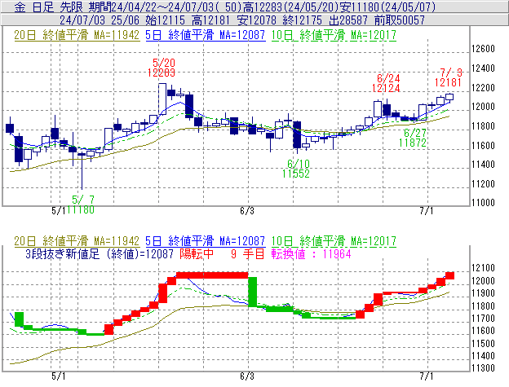509x387 pixels.
Task: Click the 5/1 date label under lower chart
Action: click(x=59, y=376)
